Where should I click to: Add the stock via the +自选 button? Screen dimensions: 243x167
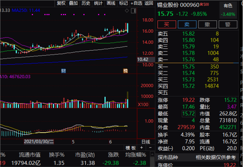[136, 3]
